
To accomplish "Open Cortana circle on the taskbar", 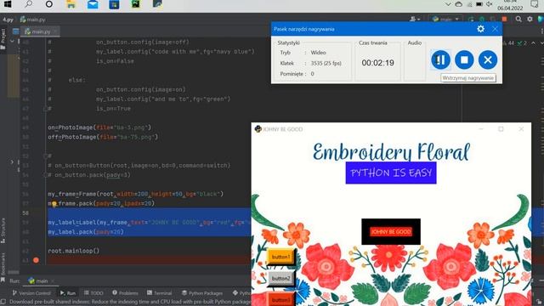I will coord(49,4).
